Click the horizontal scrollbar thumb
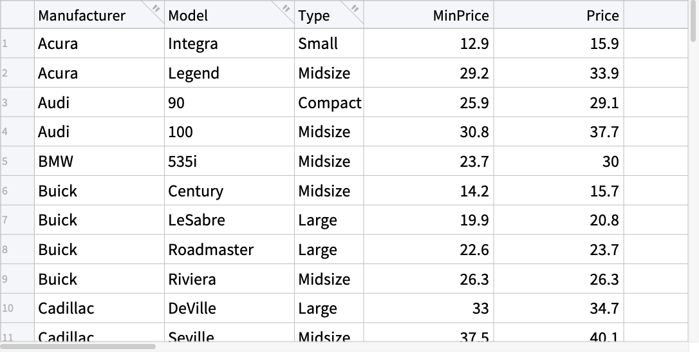Image resolution: width=699 pixels, height=353 pixels. pos(79,347)
